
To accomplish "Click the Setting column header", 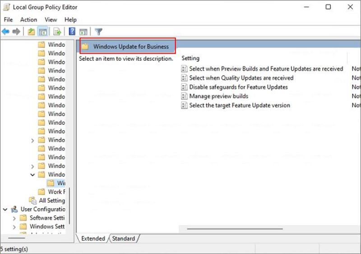I will (190, 58).
